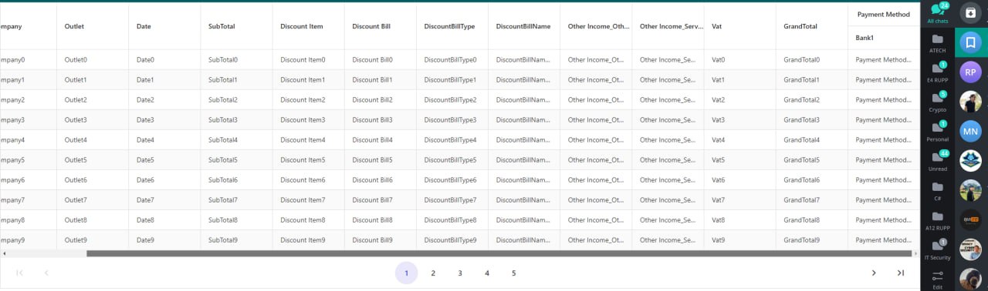This screenshot has height=291, width=988.
Task: Sort by the Outlet column header
Action: [x=92, y=26]
